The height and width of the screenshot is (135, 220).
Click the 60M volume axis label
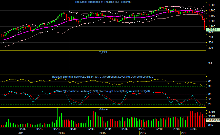[211, 125]
